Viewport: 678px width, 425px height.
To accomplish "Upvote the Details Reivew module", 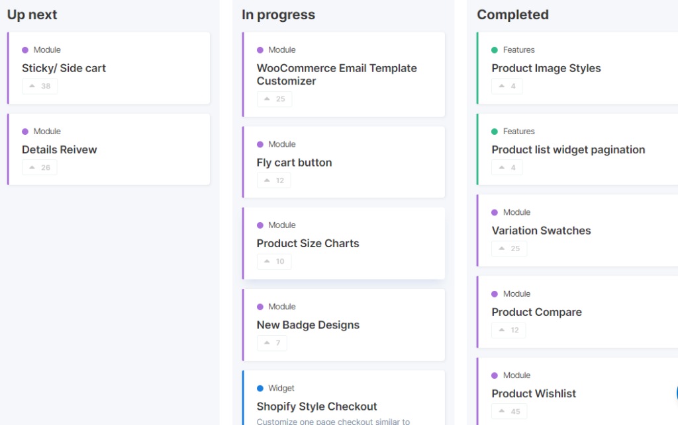I will coord(40,168).
